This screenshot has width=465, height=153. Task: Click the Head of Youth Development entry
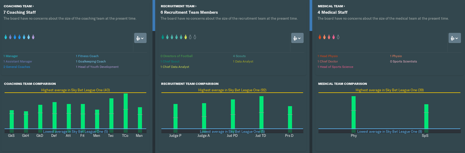(97, 67)
